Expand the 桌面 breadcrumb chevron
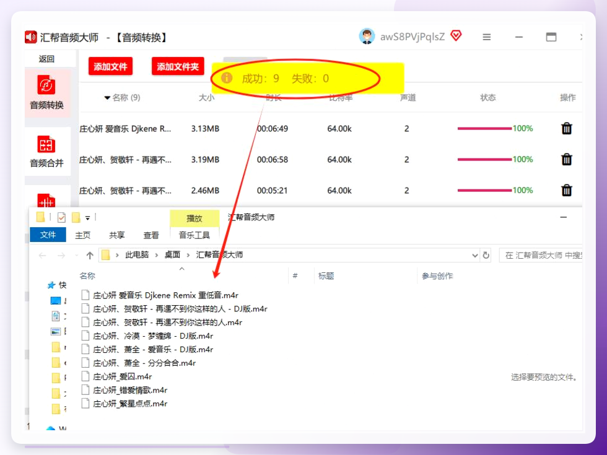Image resolution: width=607 pixels, height=455 pixels. coord(188,255)
